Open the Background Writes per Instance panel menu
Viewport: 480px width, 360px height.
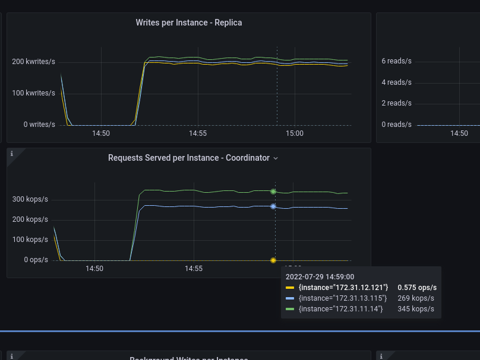pyautogui.click(x=189, y=358)
